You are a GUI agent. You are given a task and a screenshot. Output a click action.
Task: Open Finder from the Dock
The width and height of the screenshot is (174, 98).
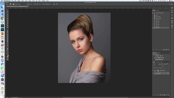tap(2, 7)
